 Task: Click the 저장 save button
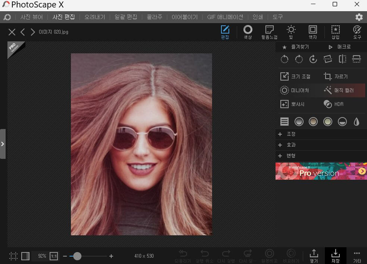(x=335, y=255)
